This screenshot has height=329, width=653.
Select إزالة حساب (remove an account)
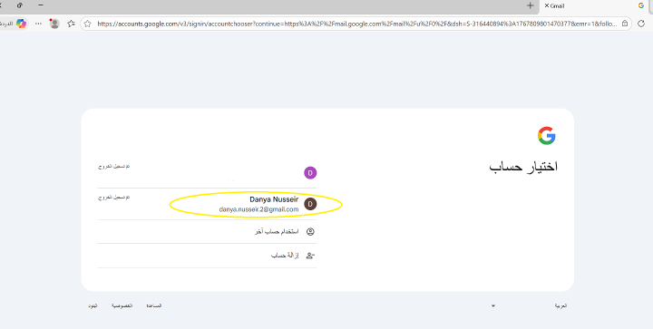(207, 256)
